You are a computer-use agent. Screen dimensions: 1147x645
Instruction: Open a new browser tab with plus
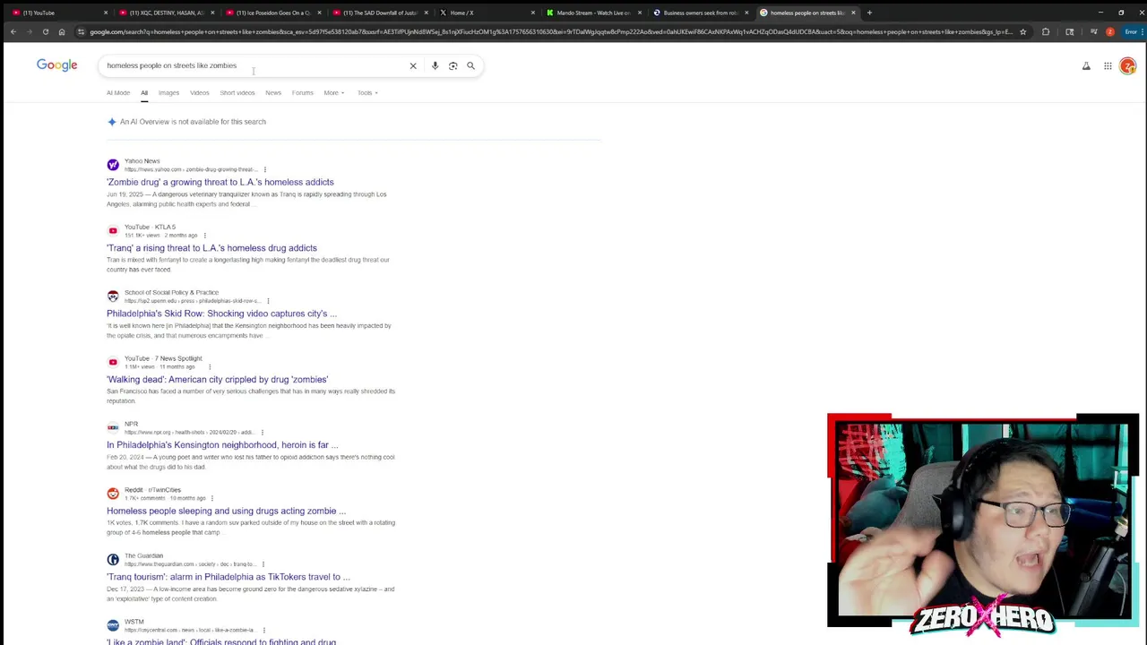(869, 13)
